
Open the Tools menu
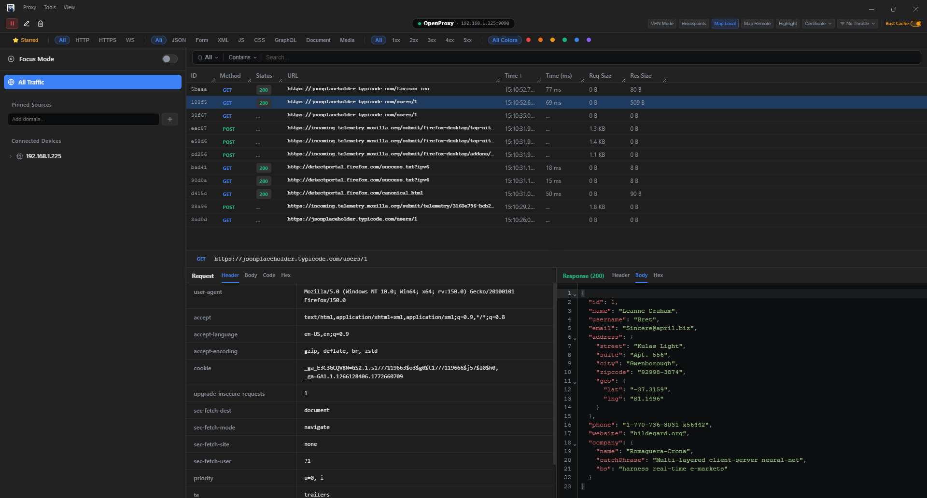click(50, 7)
